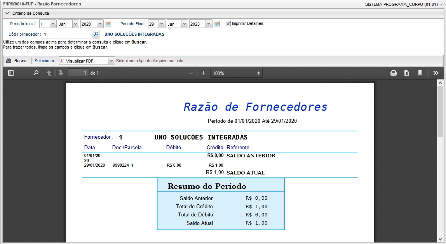Select the search tool in the PDF viewer

pyautogui.click(x=36, y=73)
